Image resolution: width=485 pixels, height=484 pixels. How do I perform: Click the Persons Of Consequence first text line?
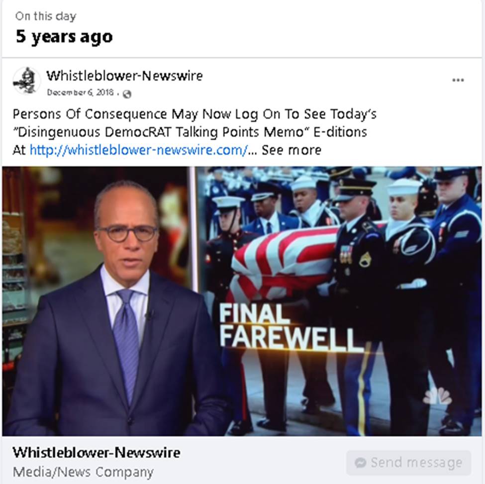click(194, 114)
